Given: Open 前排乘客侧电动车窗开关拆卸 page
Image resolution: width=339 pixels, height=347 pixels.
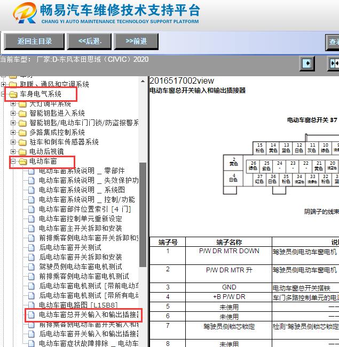Looking at the screenshot, I should point(89,238).
